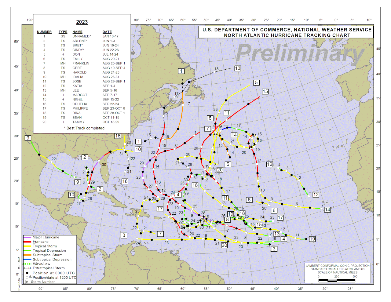Select the IDALIA storm name
The height and width of the screenshot is (302, 391).
pos(79,77)
